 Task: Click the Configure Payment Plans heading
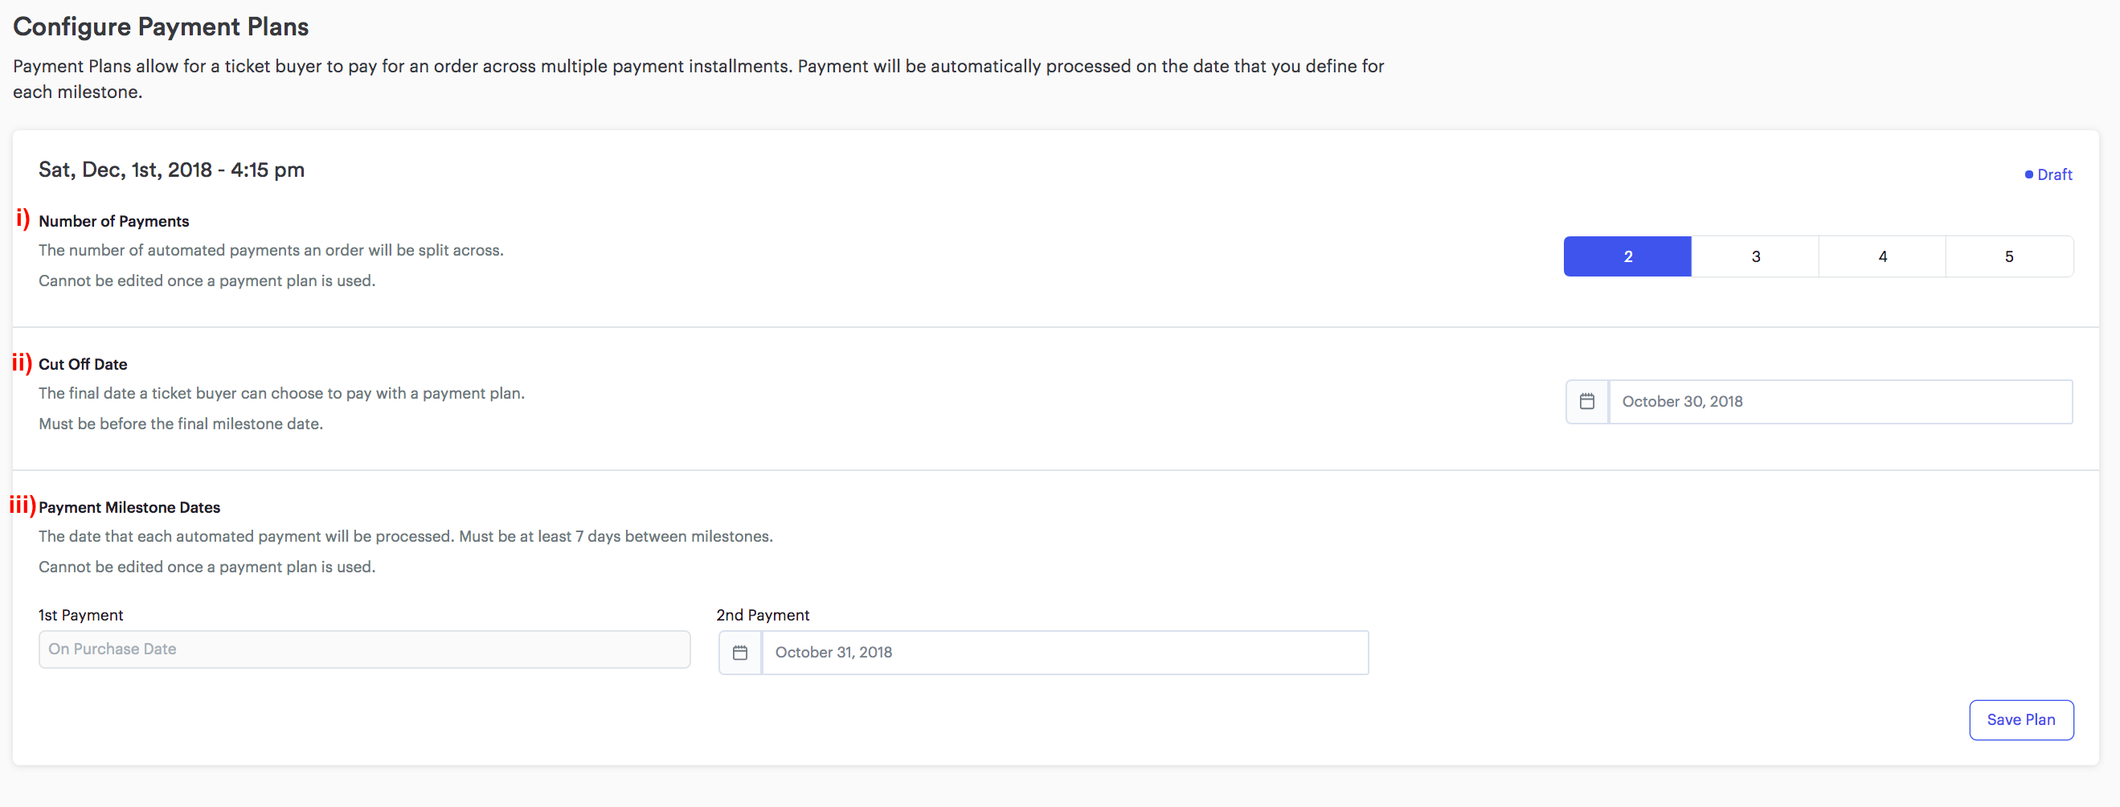point(161,27)
